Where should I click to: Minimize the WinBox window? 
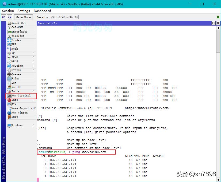(190, 4)
